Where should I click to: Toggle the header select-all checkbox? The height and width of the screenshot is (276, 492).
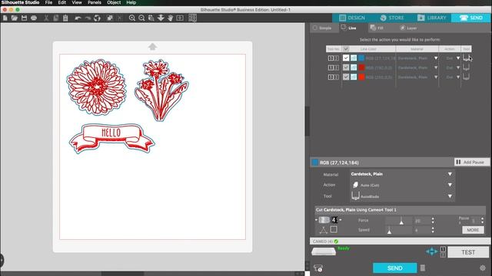[x=346, y=49]
